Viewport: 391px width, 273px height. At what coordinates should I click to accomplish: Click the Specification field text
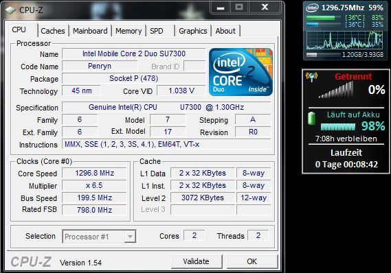click(x=166, y=107)
